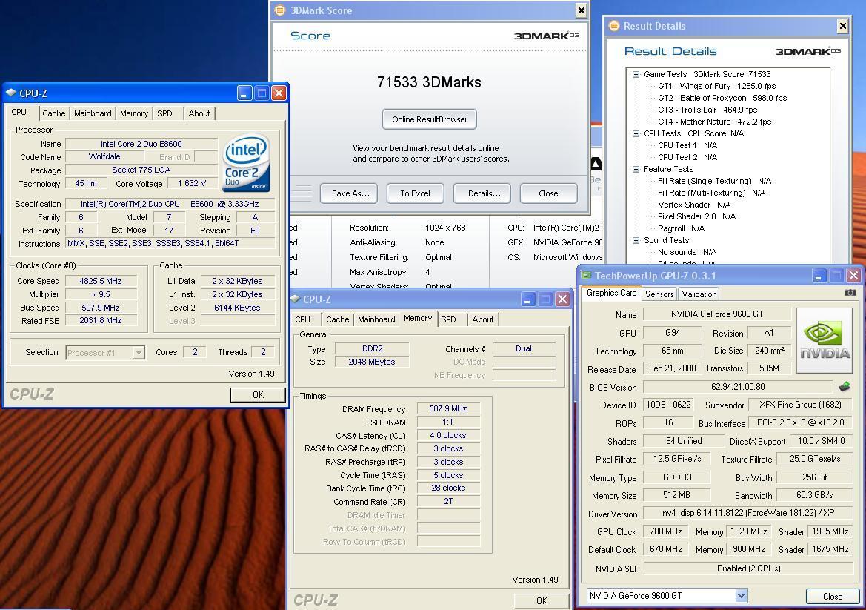
Task: Open Memory tab in left CPU-Z window
Action: [x=133, y=113]
